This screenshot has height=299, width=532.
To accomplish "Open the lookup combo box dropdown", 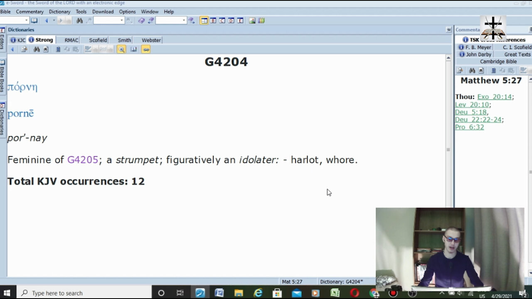I will coord(184,20).
